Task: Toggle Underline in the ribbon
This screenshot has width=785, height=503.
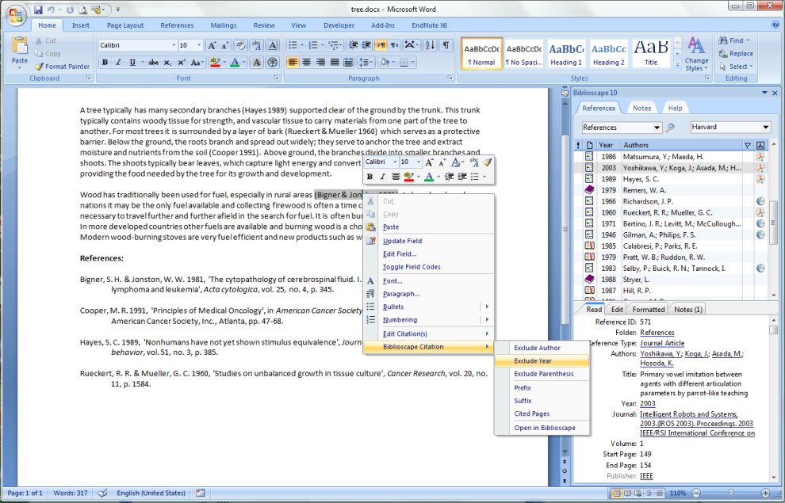Action: 132,63
